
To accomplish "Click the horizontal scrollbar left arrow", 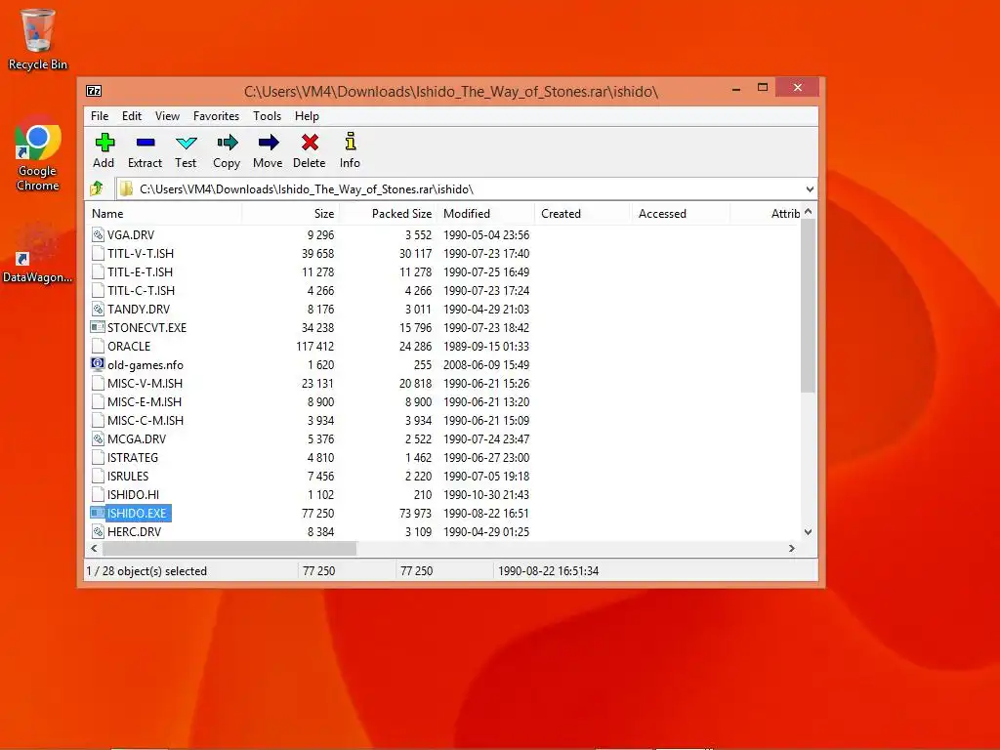I will (95, 549).
